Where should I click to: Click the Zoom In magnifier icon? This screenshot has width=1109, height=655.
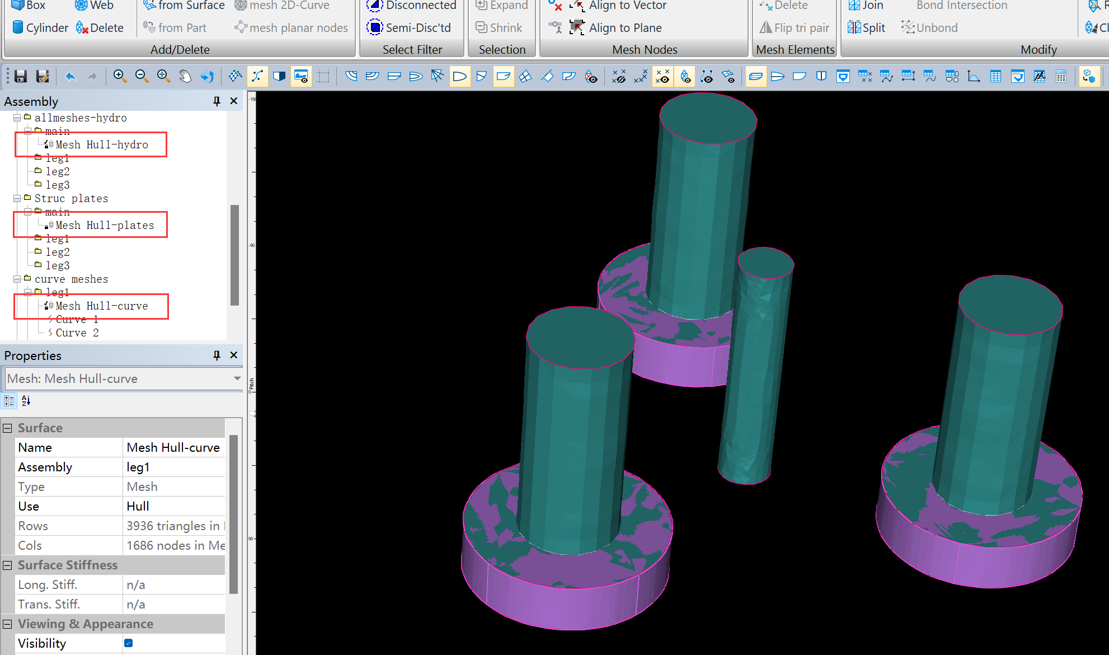click(119, 76)
